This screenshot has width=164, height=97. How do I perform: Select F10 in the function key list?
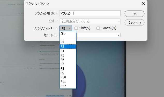point(68,77)
